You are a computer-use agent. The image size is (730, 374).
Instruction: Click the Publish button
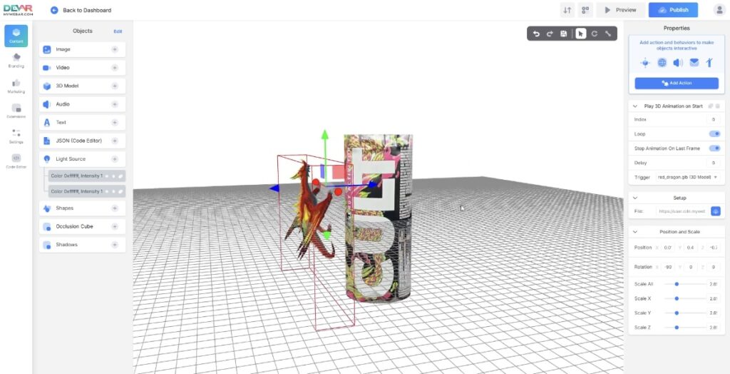673,10
